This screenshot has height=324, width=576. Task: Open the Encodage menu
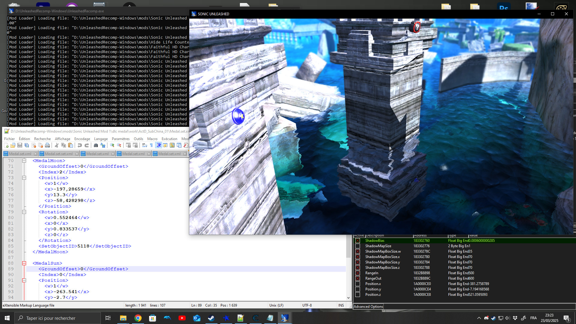[x=82, y=139]
